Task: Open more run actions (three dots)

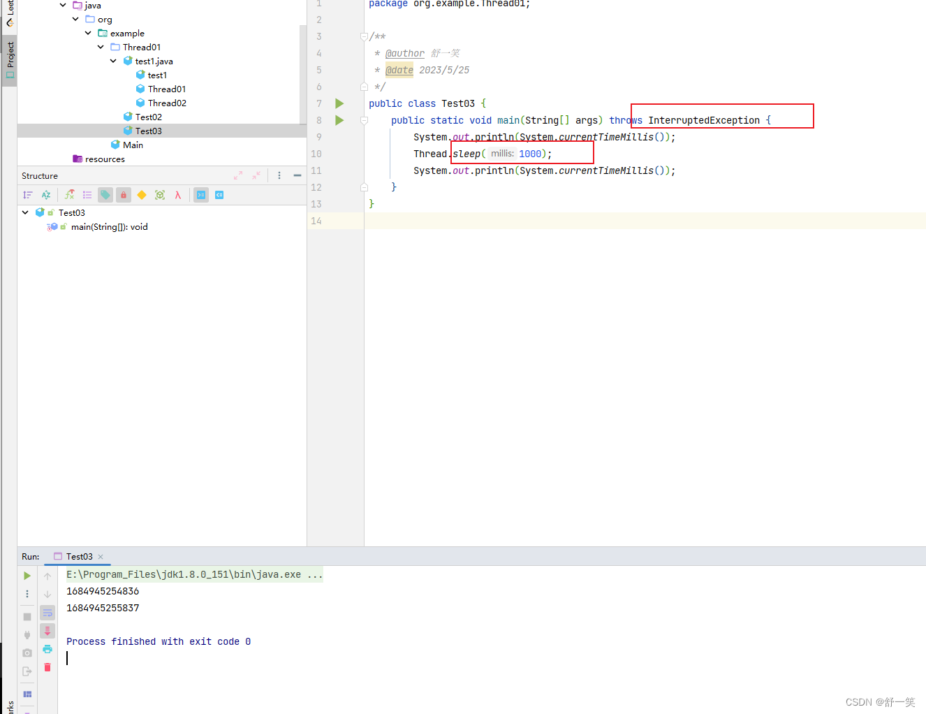Action: [27, 594]
